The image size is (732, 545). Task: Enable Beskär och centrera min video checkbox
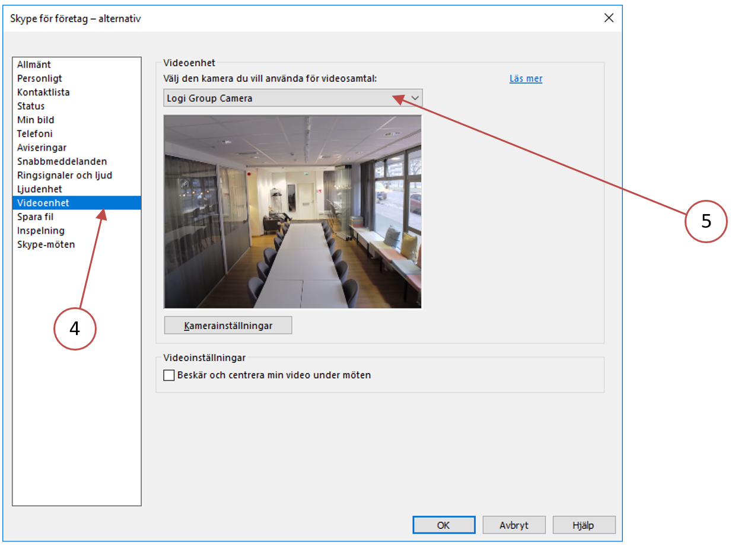[169, 375]
